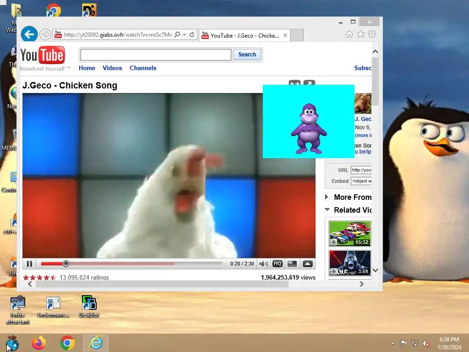The width and height of the screenshot is (469, 352).
Task: Open the taskbar clock showing 6:38 PM
Action: pyautogui.click(x=449, y=343)
